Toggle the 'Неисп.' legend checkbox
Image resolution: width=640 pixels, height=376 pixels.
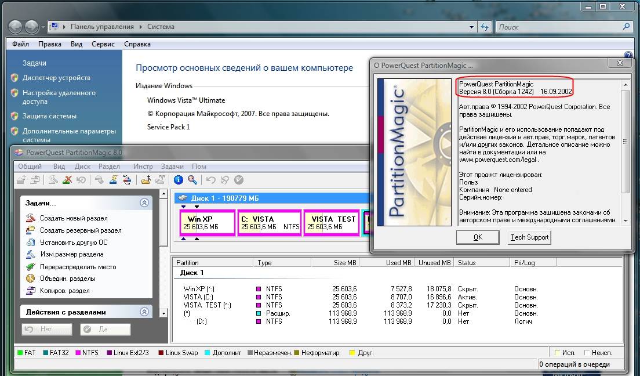(587, 352)
